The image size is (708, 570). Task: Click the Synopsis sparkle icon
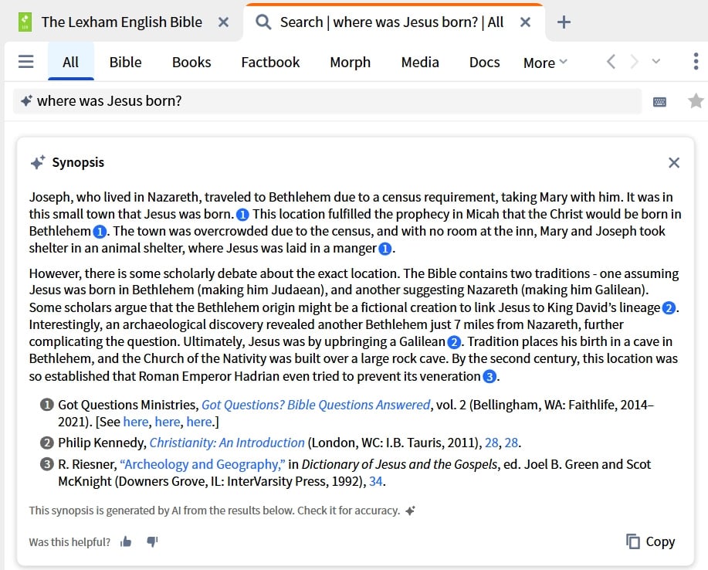point(38,162)
